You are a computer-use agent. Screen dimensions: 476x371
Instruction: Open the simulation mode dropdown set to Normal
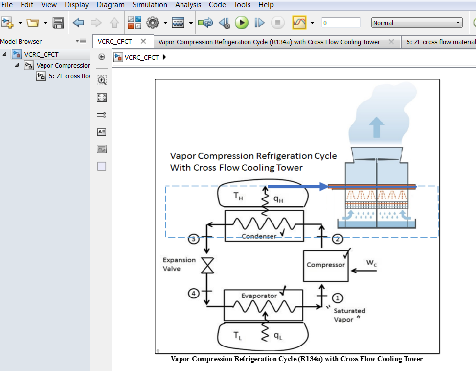coord(416,22)
